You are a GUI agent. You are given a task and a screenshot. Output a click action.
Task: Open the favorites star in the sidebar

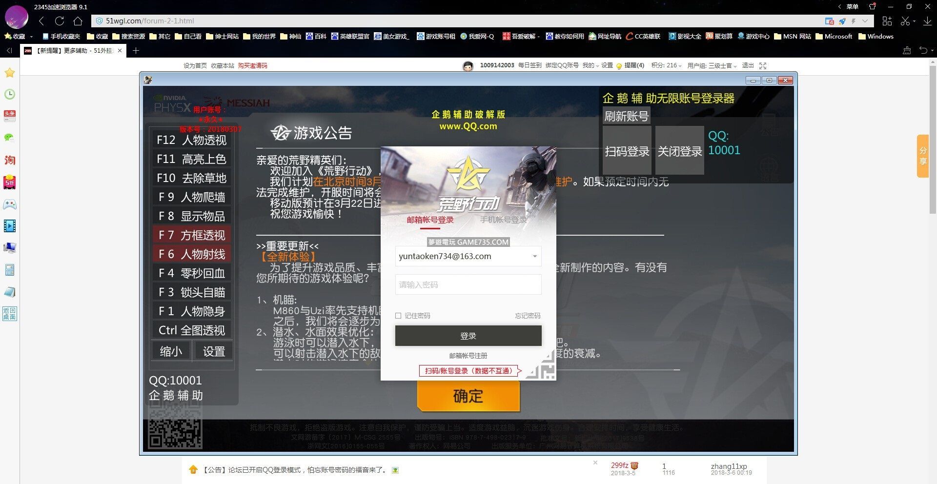click(10, 73)
